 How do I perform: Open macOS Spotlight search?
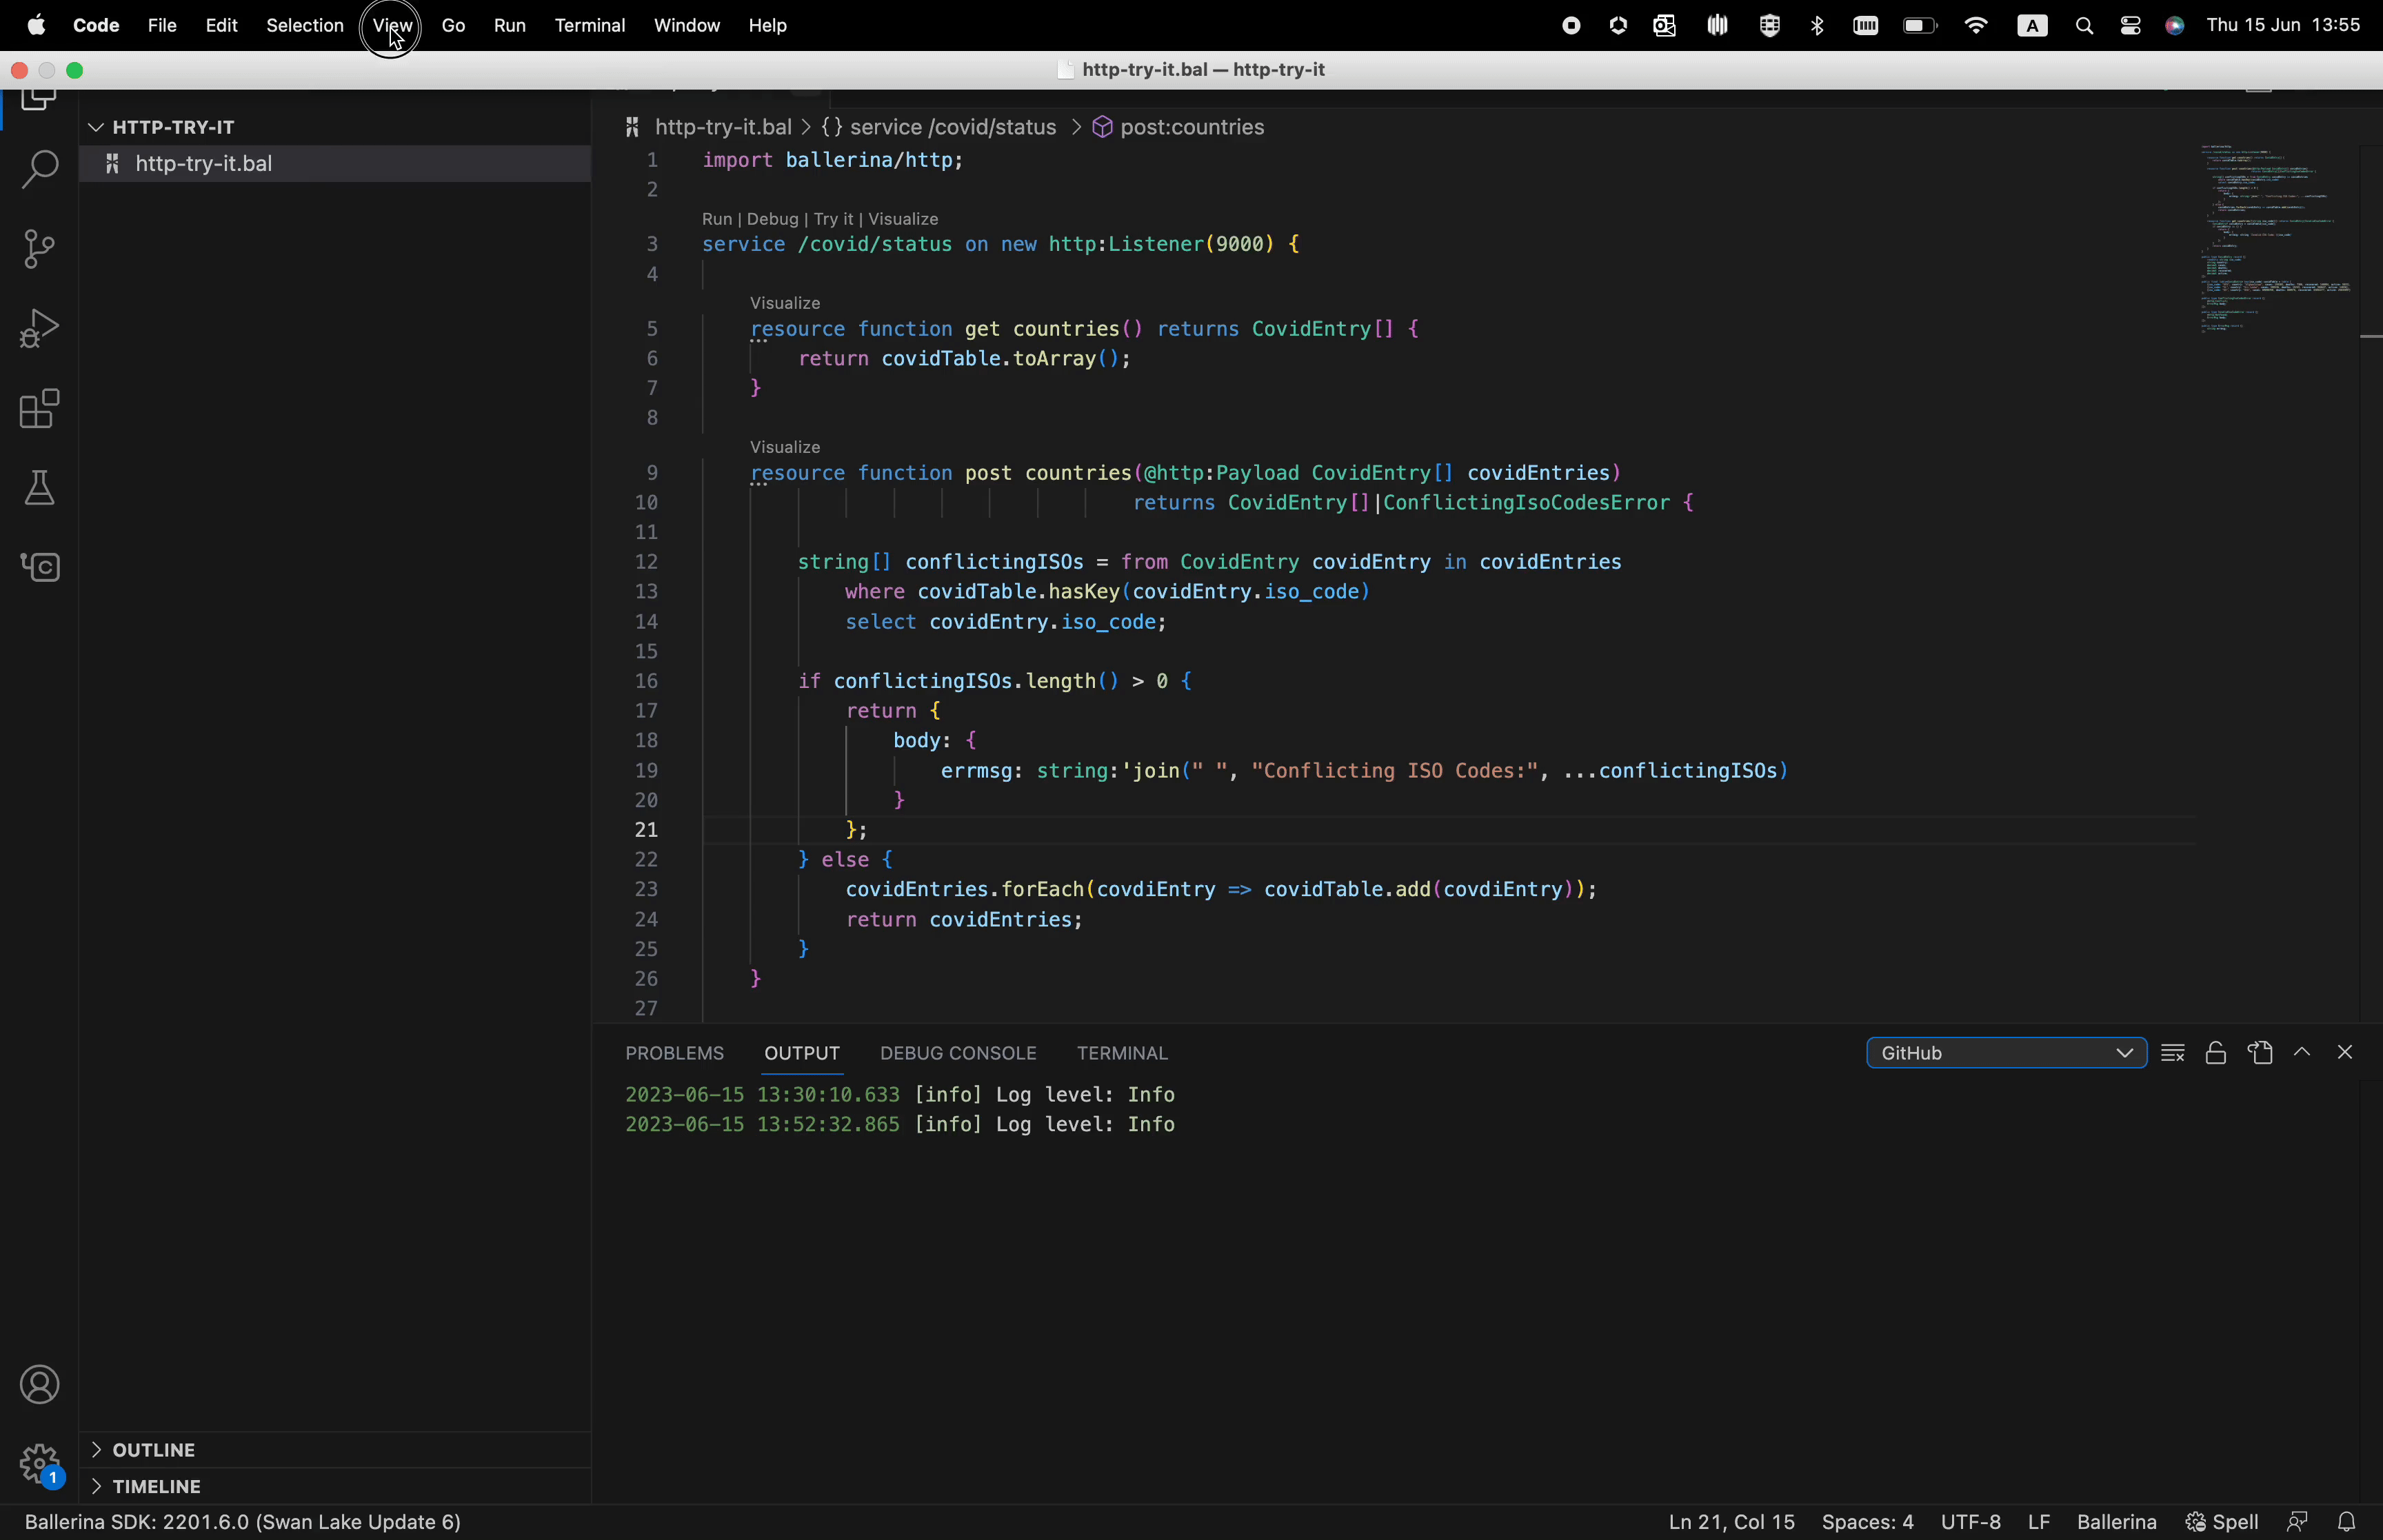coord(2085,27)
